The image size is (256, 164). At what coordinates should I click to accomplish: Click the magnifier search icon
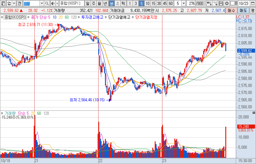(47, 3)
